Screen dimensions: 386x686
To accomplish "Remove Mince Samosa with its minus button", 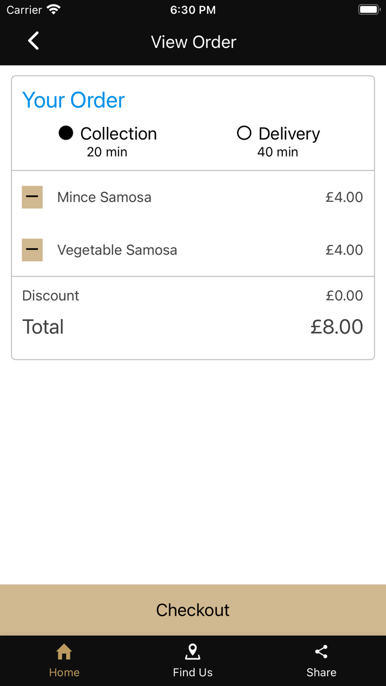I will click(33, 197).
